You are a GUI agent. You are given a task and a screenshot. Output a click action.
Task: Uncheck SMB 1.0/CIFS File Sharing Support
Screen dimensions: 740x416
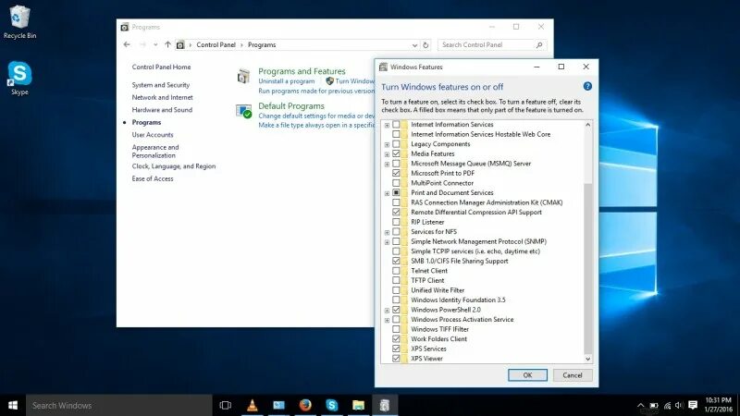[x=396, y=261]
